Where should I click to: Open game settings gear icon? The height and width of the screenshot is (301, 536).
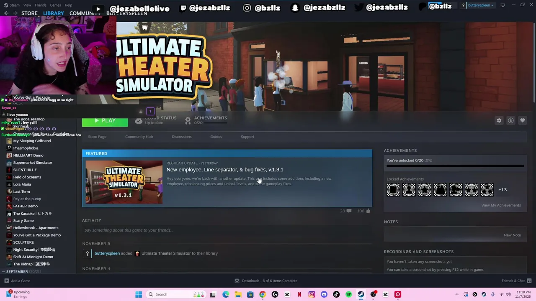coord(499,120)
